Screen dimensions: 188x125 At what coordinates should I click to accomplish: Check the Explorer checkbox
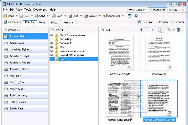(x=173, y=22)
